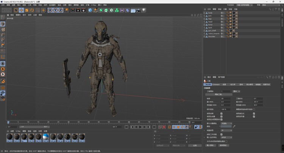
Task: Open the 文件 (File) main menu
Action: [3, 5]
